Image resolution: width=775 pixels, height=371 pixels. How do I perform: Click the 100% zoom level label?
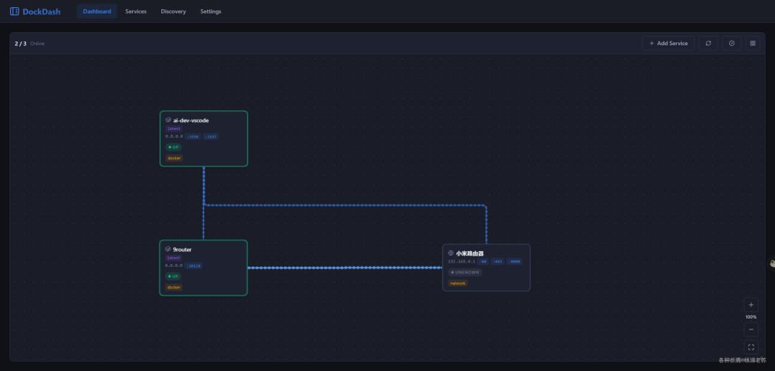[x=751, y=317]
